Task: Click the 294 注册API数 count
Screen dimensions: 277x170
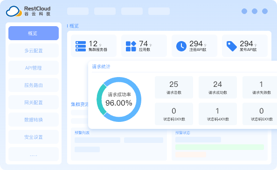Action: (x=196, y=44)
